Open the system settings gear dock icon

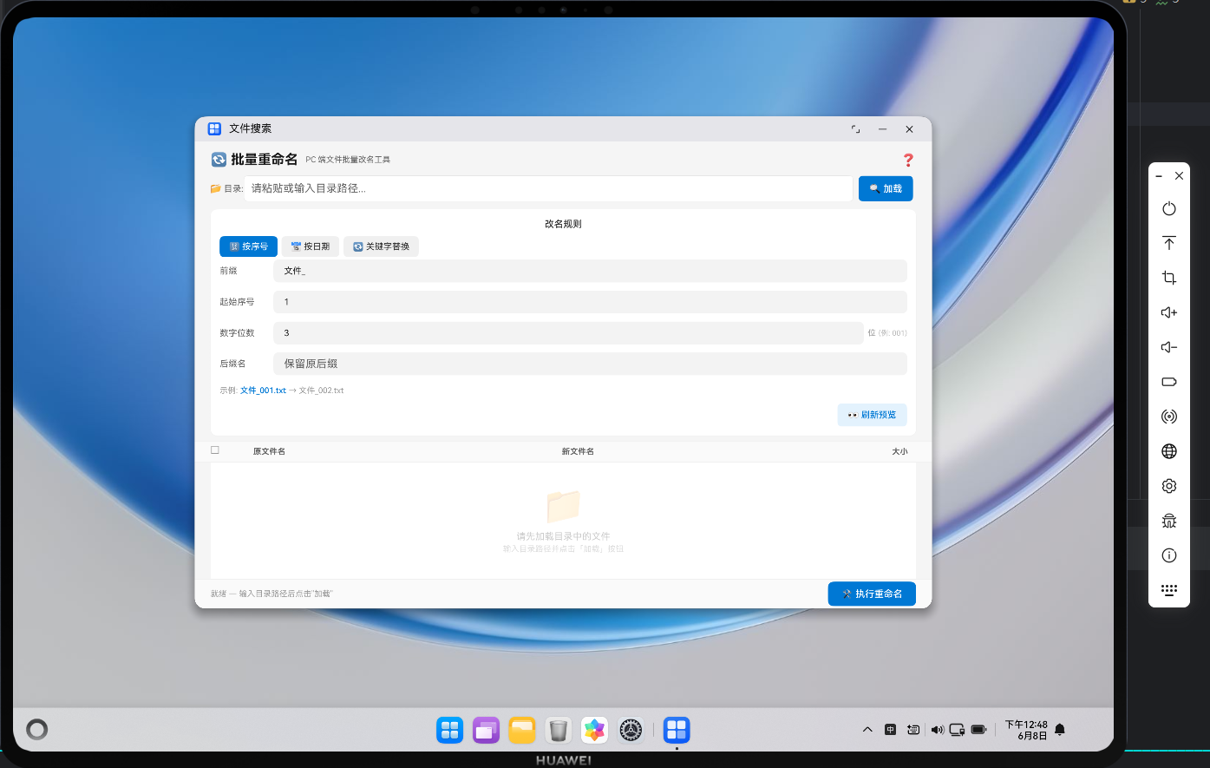(x=631, y=730)
